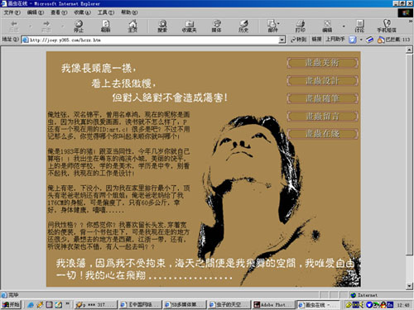414x310 pixels.
Task: Click the 转到 (Go) button
Action: click(x=299, y=40)
